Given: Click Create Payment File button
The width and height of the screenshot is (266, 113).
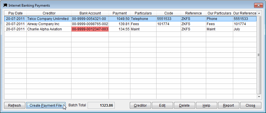Looking at the screenshot, I should (x=46, y=105).
